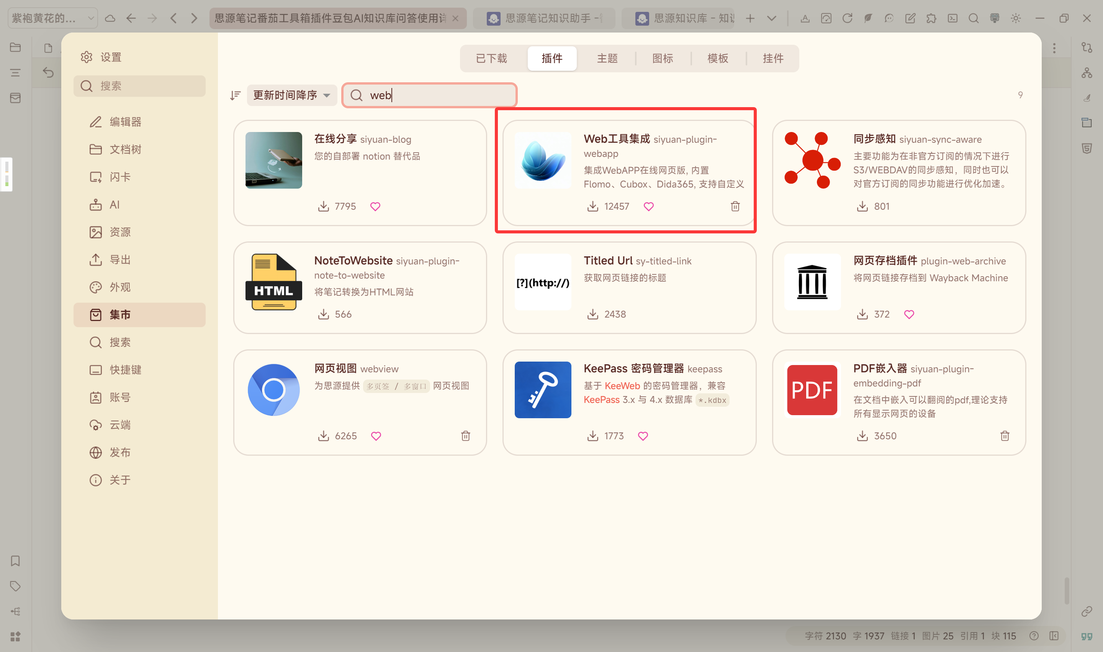
Task: Expand the 更新时间降序 sort dropdown
Action: [x=291, y=95]
